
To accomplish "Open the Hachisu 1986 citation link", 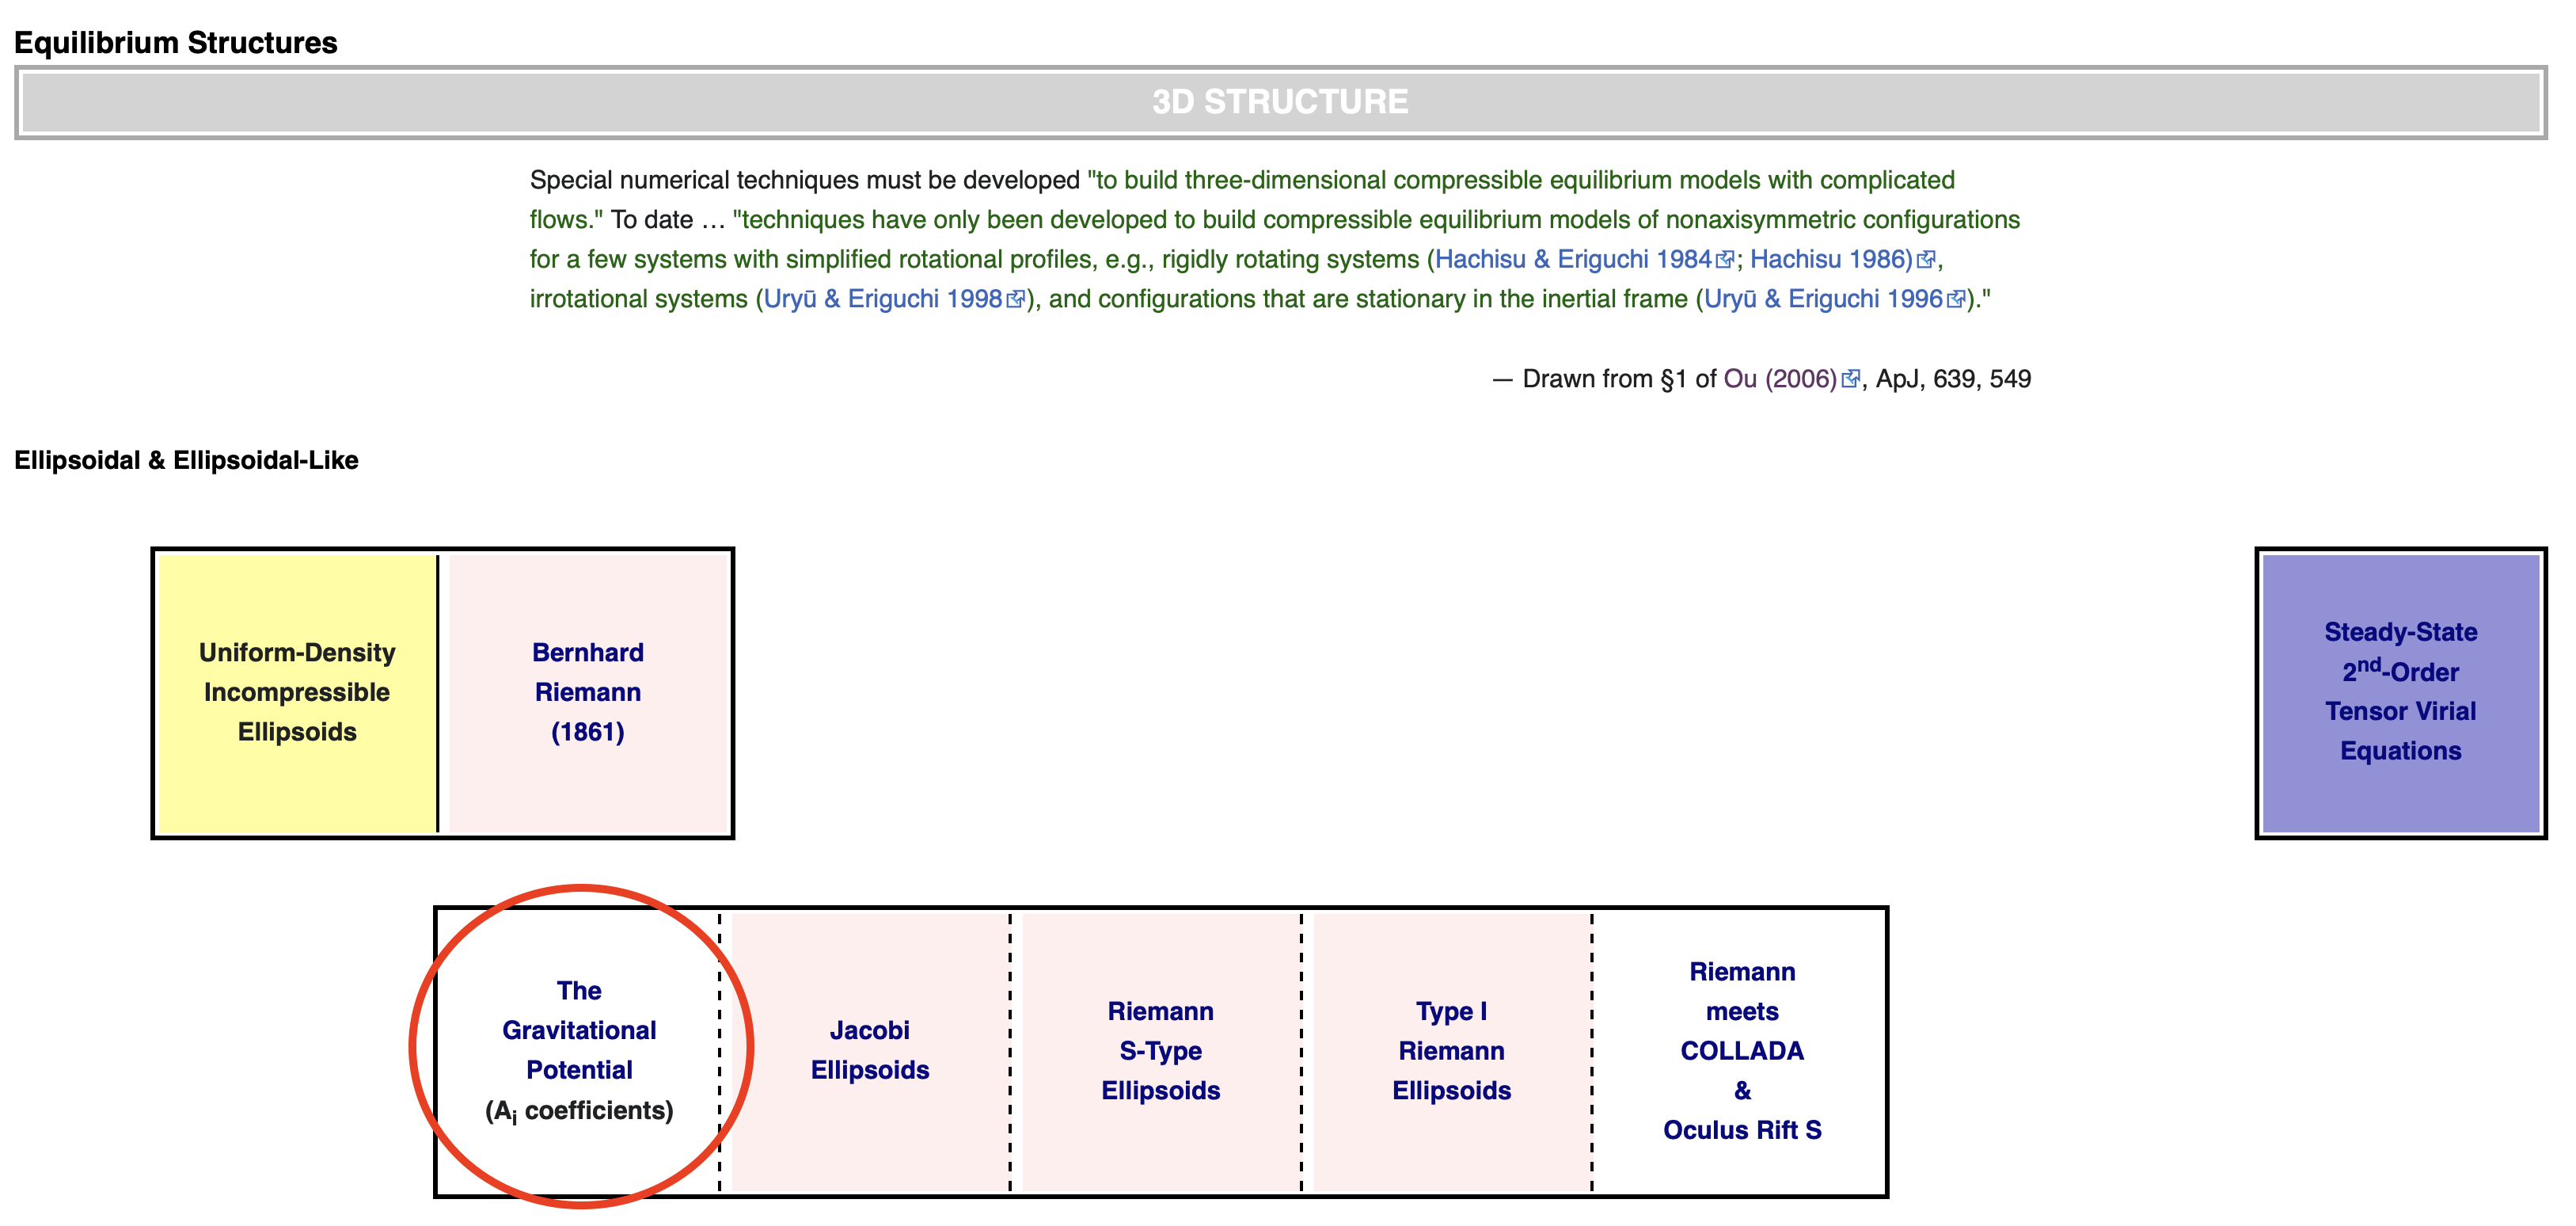I will pyautogui.click(x=1830, y=259).
